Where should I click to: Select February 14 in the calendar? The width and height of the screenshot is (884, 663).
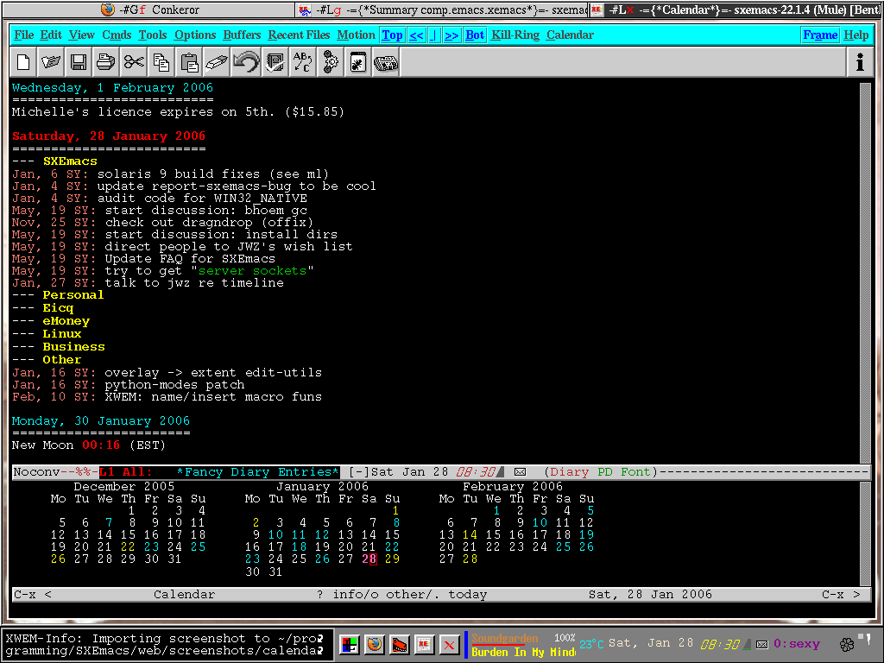click(470, 534)
